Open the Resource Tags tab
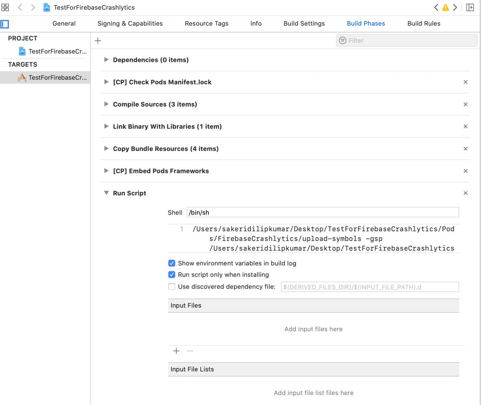The width and height of the screenshot is (481, 405). [206, 24]
